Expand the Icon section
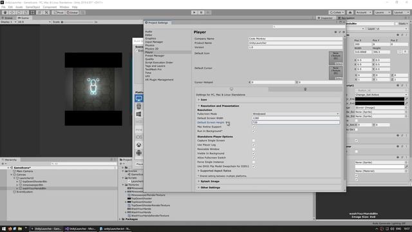412x232 pixels. tap(202, 100)
